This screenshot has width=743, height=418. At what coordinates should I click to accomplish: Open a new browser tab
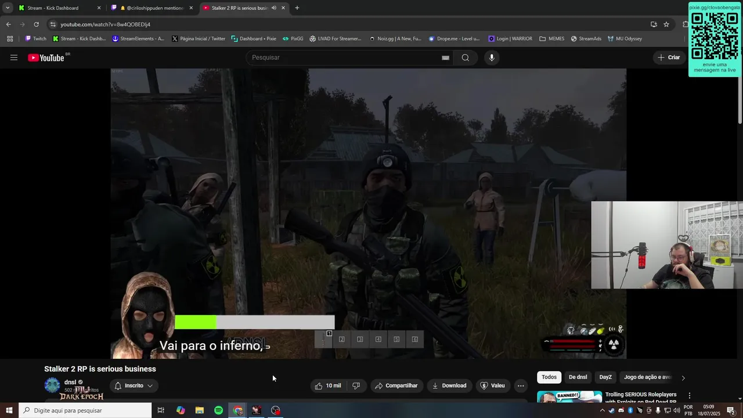coord(297,8)
